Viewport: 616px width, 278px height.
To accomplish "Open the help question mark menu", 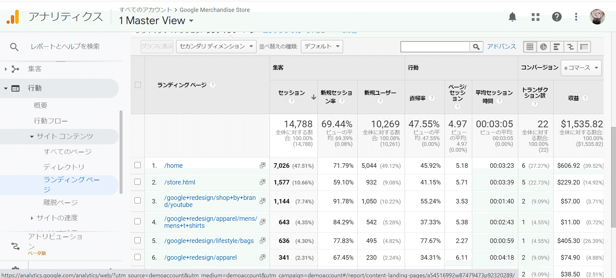I will pos(557,17).
